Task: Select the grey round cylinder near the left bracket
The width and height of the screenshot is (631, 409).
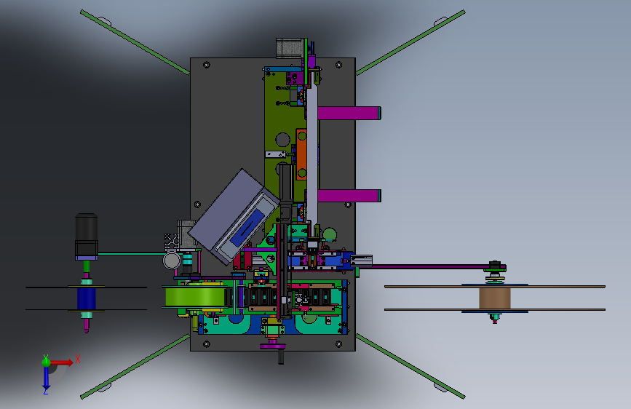Action: pos(172,261)
